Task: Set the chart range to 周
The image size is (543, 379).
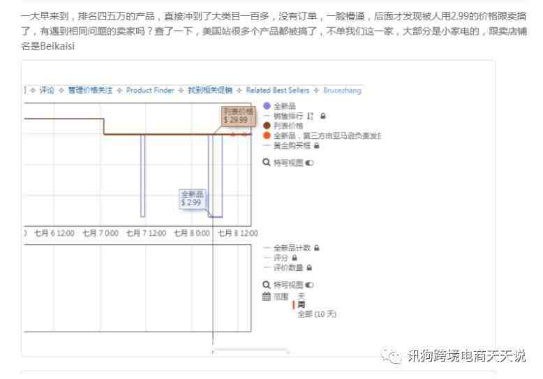Action: point(302,304)
